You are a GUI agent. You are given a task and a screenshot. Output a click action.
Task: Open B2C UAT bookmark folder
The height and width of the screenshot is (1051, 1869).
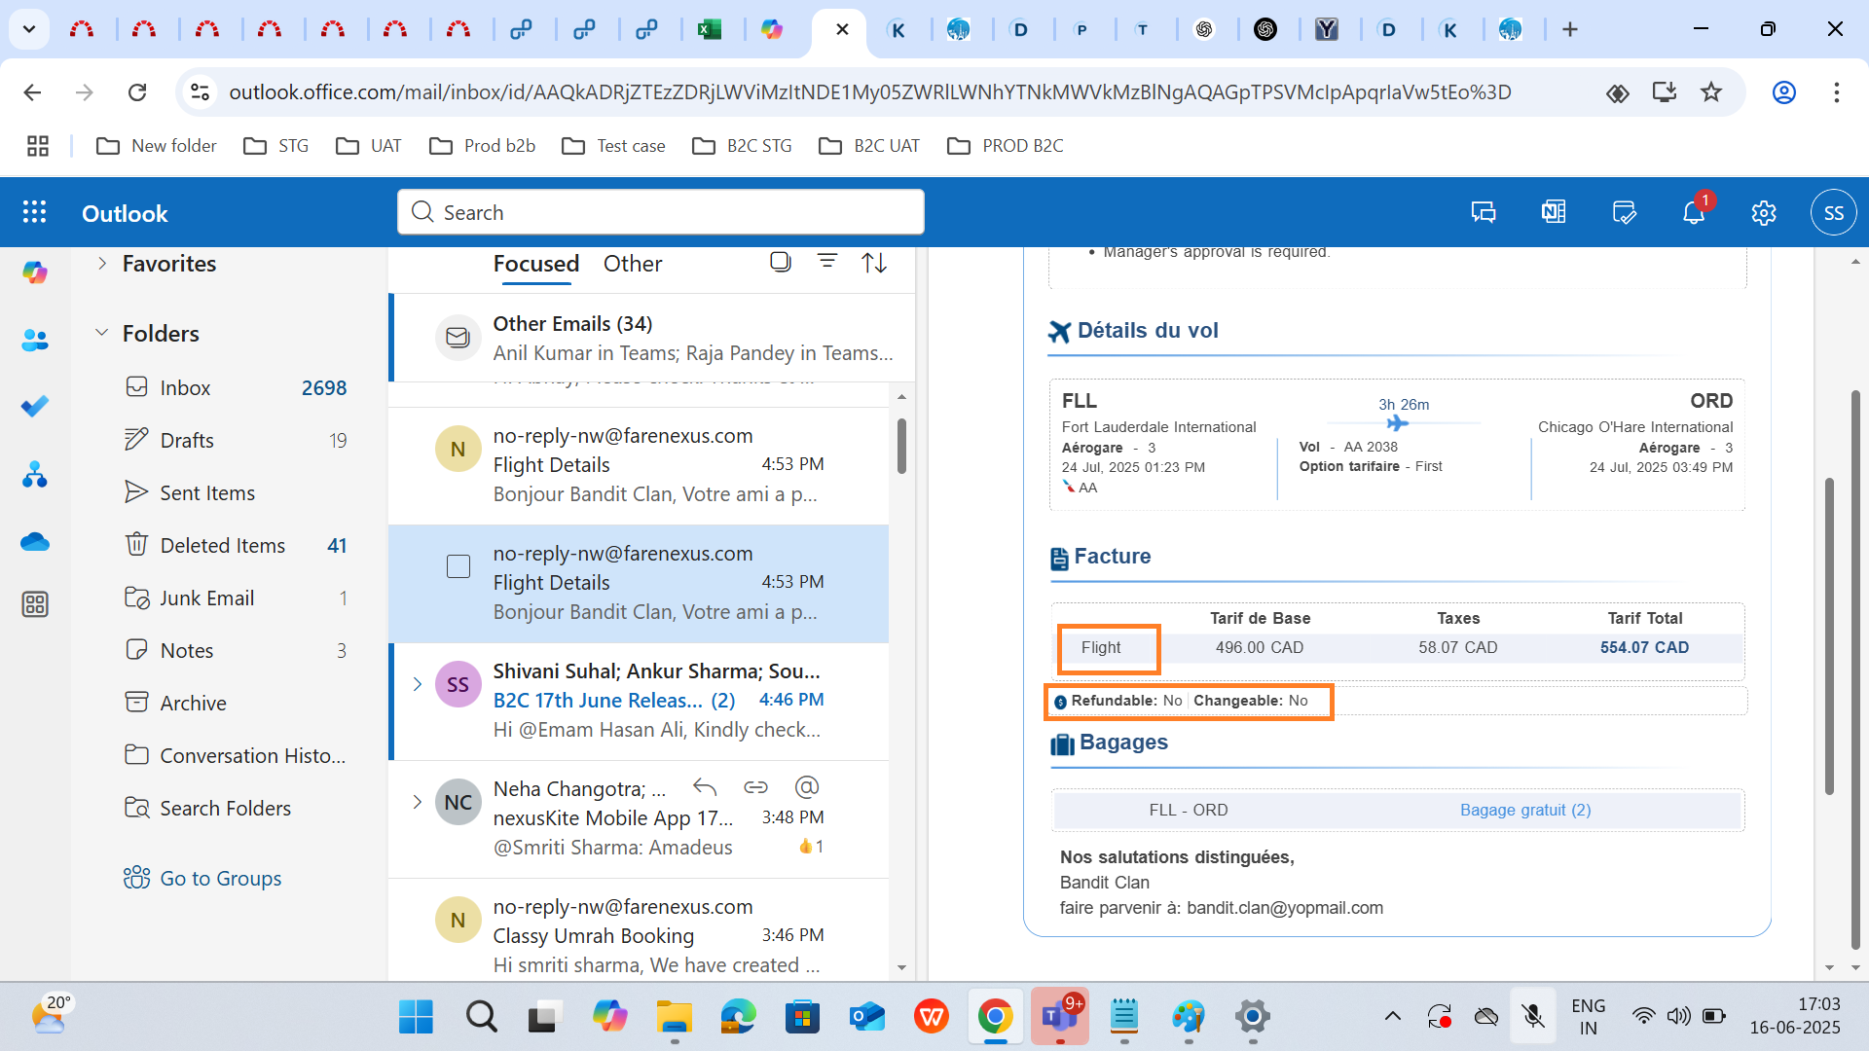tap(869, 146)
